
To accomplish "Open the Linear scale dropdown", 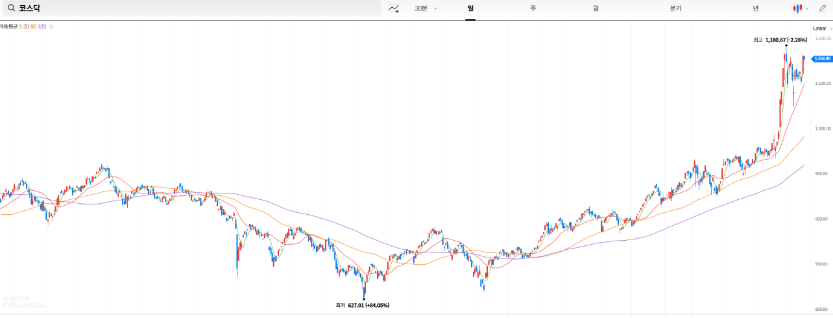I will (822, 29).
